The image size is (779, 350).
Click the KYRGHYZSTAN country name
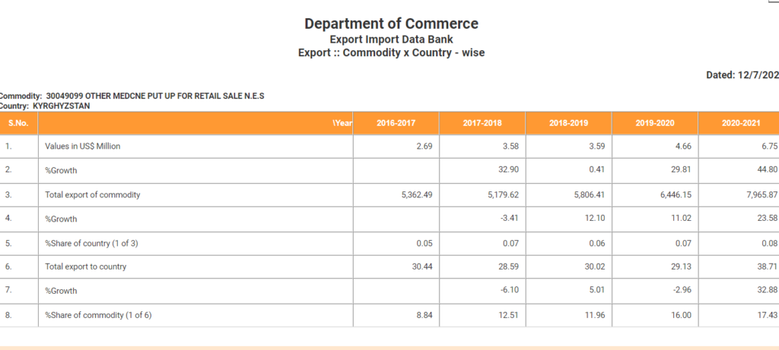61,106
